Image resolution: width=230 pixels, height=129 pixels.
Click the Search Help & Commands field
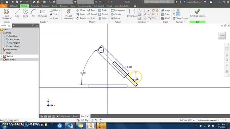[159, 2]
